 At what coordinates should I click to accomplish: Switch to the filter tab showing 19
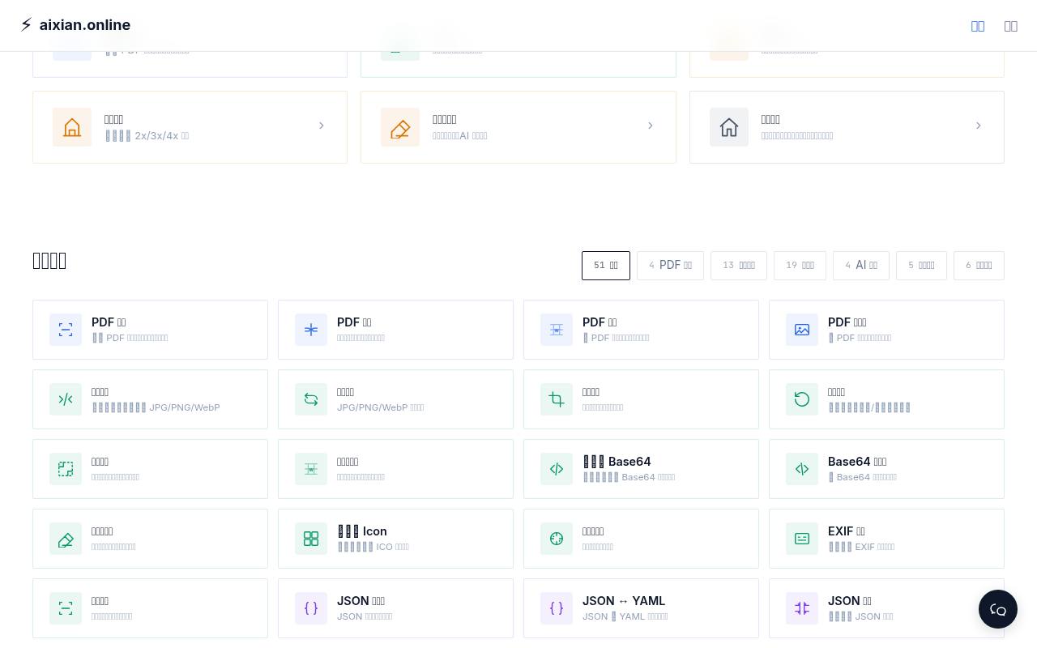pos(800,266)
